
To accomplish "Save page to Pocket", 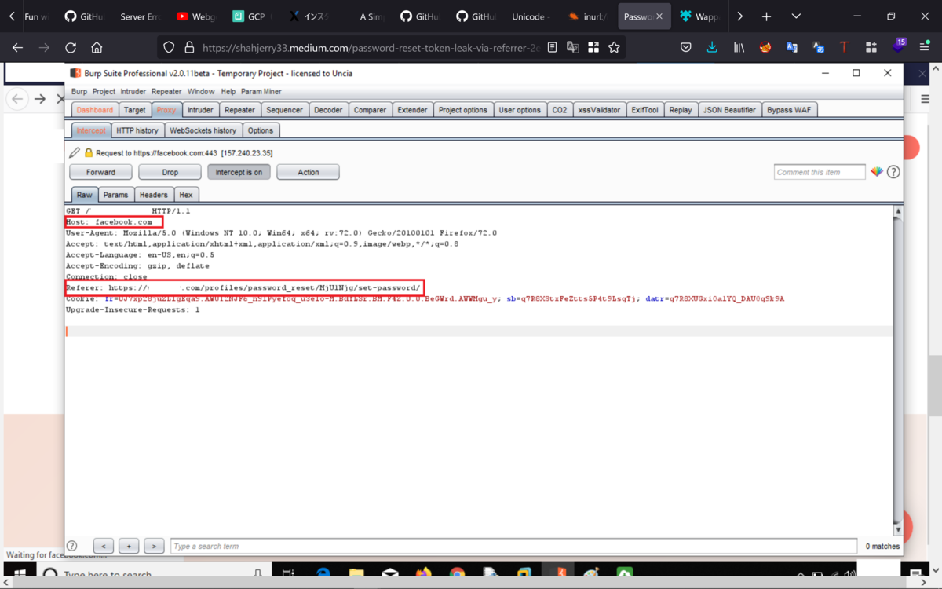I will click(685, 47).
